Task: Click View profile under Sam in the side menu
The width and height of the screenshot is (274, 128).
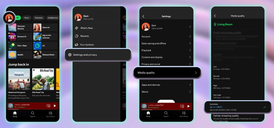Action: tap(88, 19)
